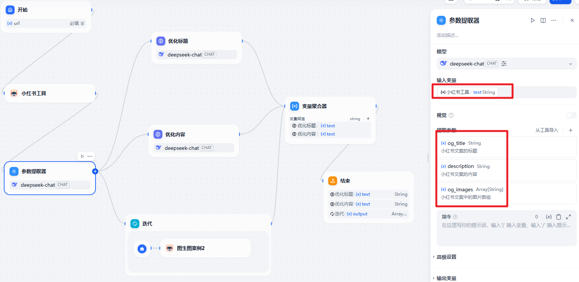579x282 pixels.
Task: Click the 从工具导入 link
Action: (x=547, y=130)
